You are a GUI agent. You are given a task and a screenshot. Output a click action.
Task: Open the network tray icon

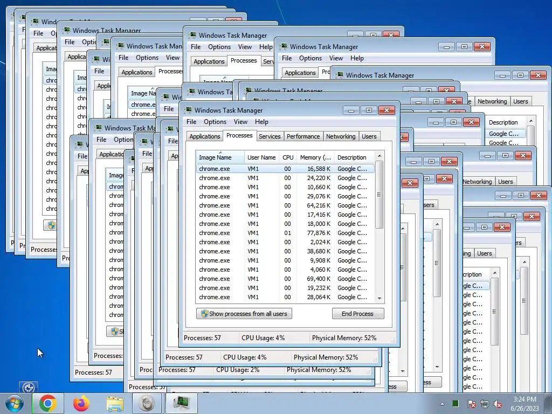click(x=485, y=404)
